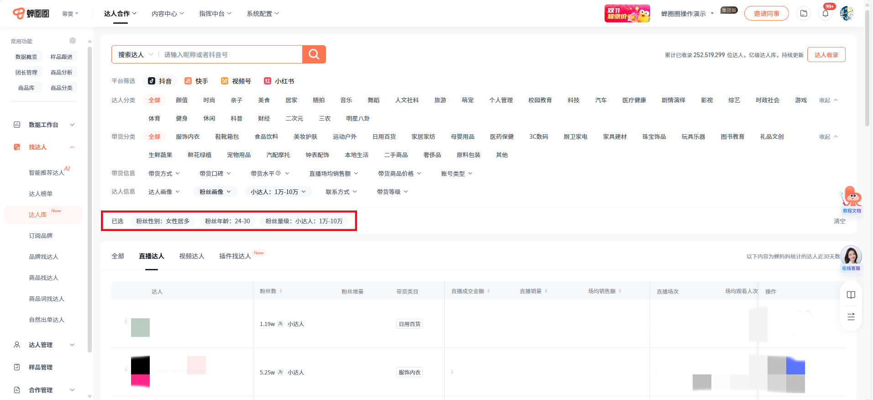Image resolution: width=873 pixels, height=400 pixels.
Task: Collapse the 达人分类 row with 收起
Action: 828,100
